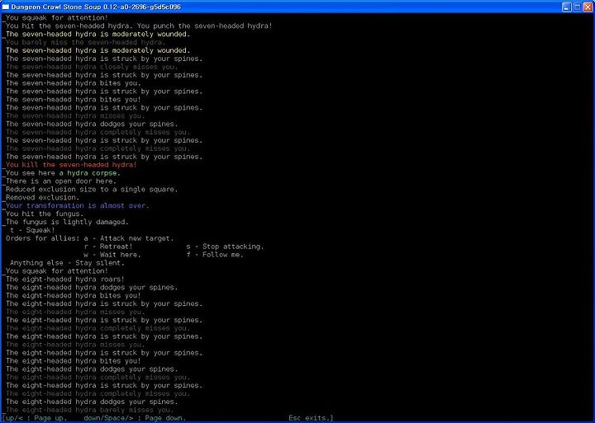Minimize the Dungeon Crawl Stone Soup window
This screenshot has width=595, height=423.
click(x=567, y=7)
